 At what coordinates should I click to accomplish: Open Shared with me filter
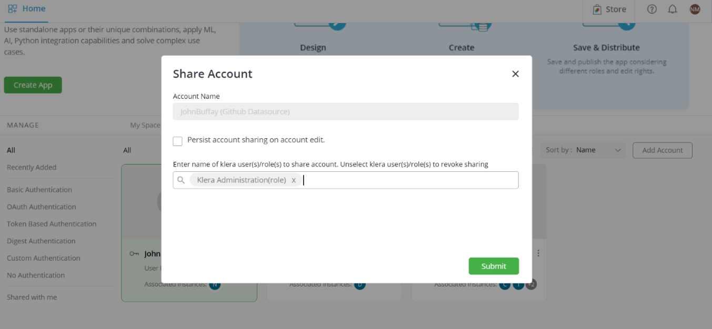pos(32,297)
